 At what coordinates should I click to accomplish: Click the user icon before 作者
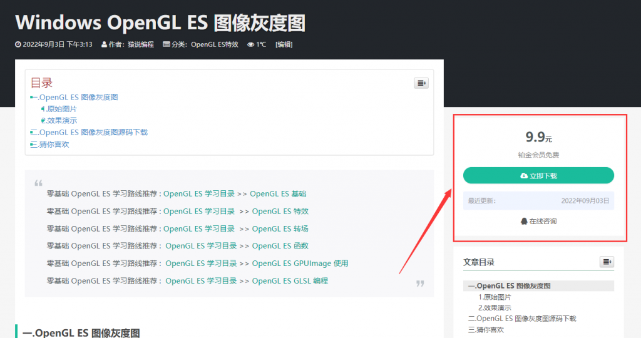[x=105, y=44]
